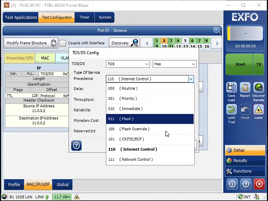Open the Functions menu
Viewport: 268px width, 201px height.
(245, 171)
